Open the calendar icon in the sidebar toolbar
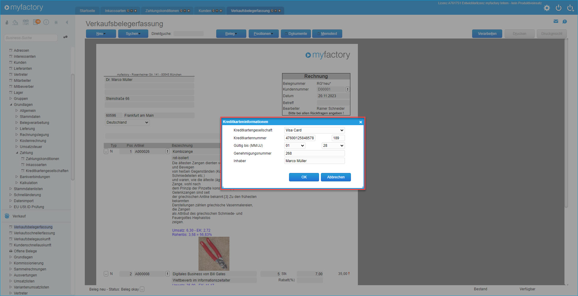The width and height of the screenshot is (578, 296). click(x=26, y=22)
